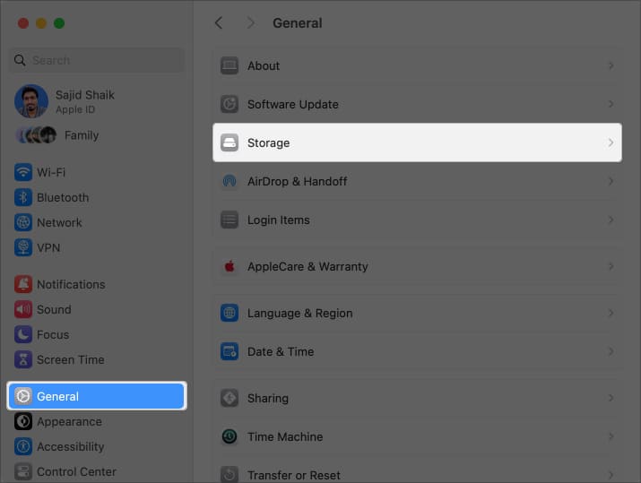Image resolution: width=641 pixels, height=483 pixels.
Task: Click the About laptop icon
Action: pyautogui.click(x=230, y=65)
